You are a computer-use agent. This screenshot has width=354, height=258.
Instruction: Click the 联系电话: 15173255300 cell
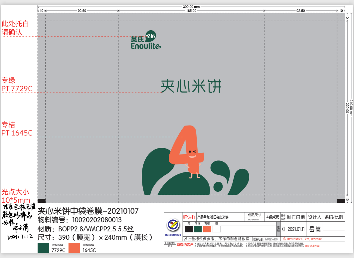click(266, 239)
